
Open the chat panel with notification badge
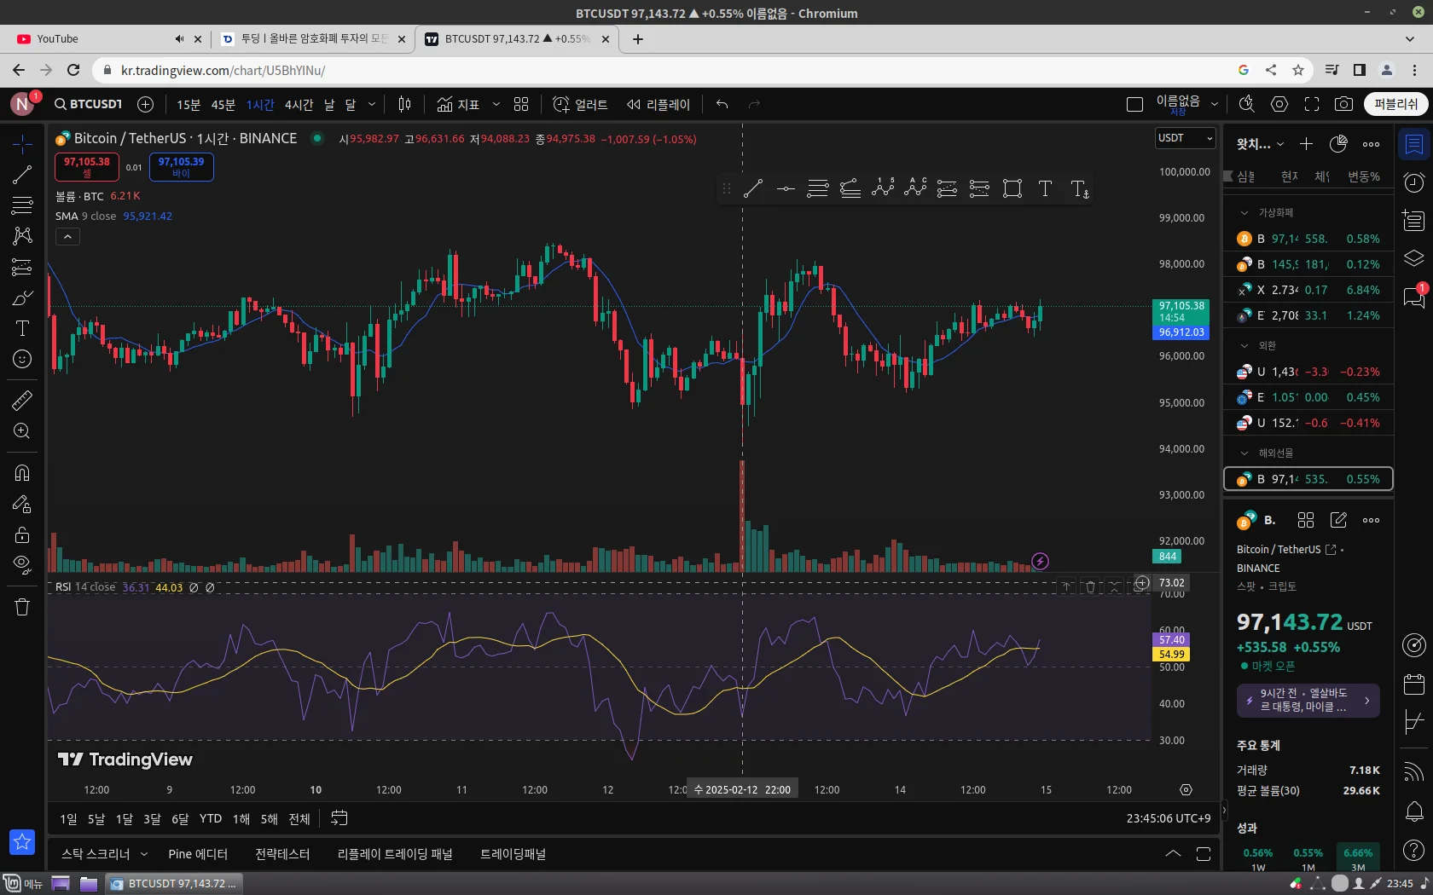pos(1414,296)
